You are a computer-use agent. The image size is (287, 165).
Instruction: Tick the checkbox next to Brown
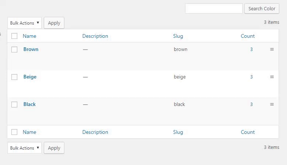pos(14,49)
